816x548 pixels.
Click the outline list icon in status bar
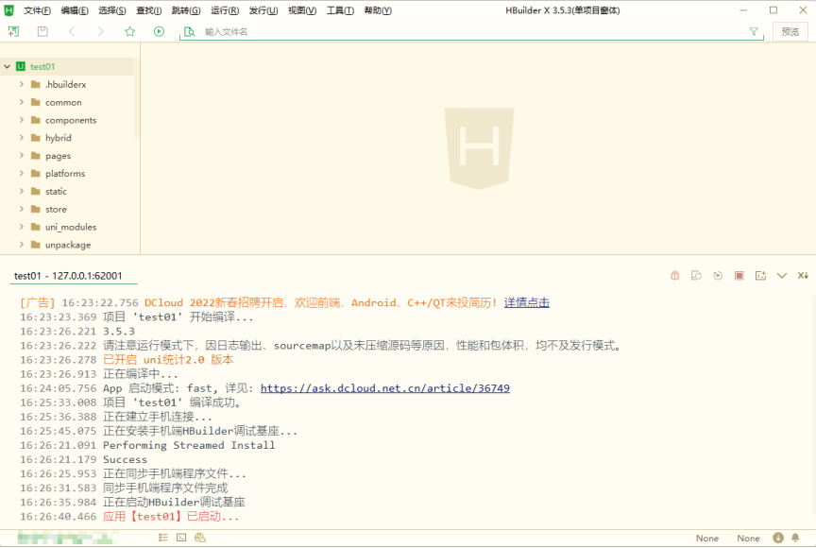(x=162, y=538)
